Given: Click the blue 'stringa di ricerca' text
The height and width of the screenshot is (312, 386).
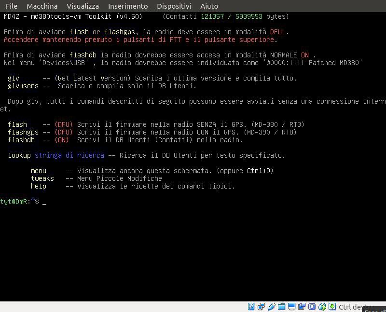Looking at the screenshot, I should click(69, 155).
